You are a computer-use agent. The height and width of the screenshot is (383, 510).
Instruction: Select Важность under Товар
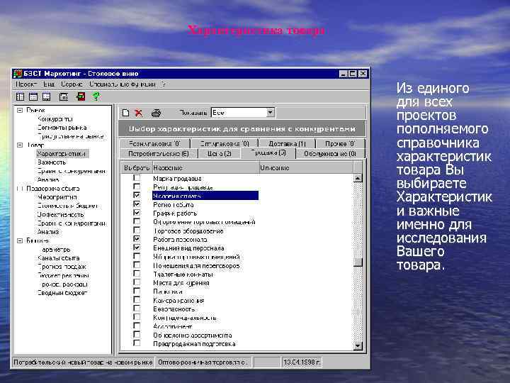(x=52, y=162)
